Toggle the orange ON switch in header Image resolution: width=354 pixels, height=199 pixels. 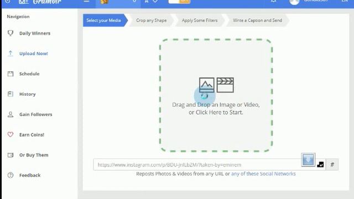179,2
